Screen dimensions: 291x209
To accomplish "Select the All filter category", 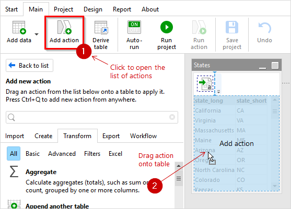I will point(14,153).
